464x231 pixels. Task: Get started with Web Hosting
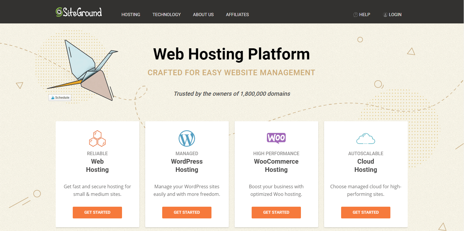97,213
